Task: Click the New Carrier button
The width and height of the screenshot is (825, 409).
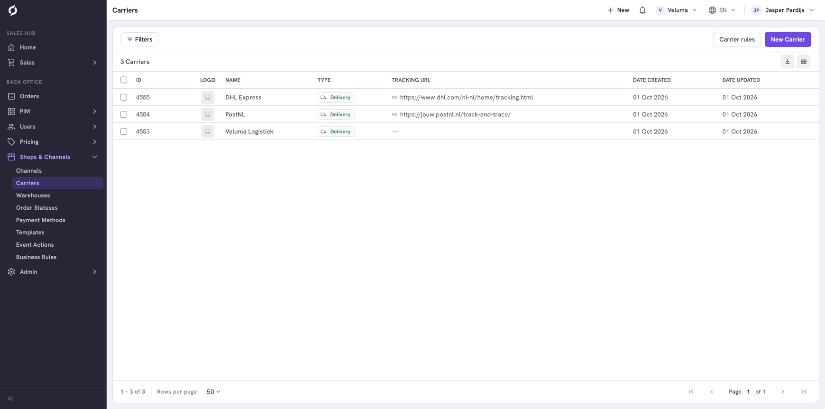Action: pos(788,39)
